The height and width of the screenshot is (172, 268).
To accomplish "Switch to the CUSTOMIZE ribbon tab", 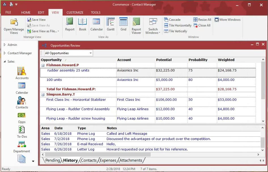I will (75, 12).
